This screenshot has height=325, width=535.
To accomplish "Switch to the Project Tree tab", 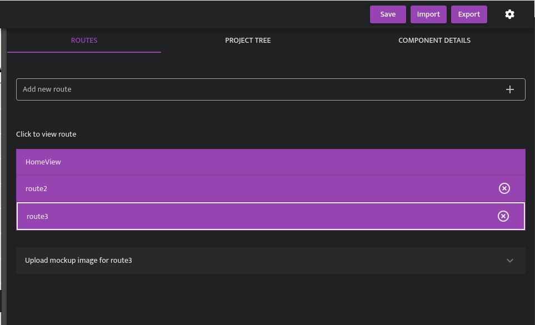I will (248, 41).
